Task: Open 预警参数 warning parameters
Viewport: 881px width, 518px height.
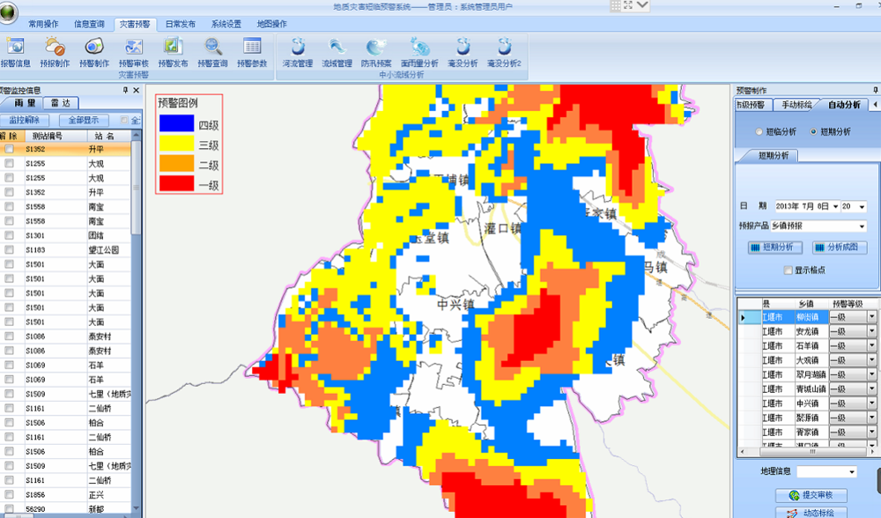Action: [252, 51]
